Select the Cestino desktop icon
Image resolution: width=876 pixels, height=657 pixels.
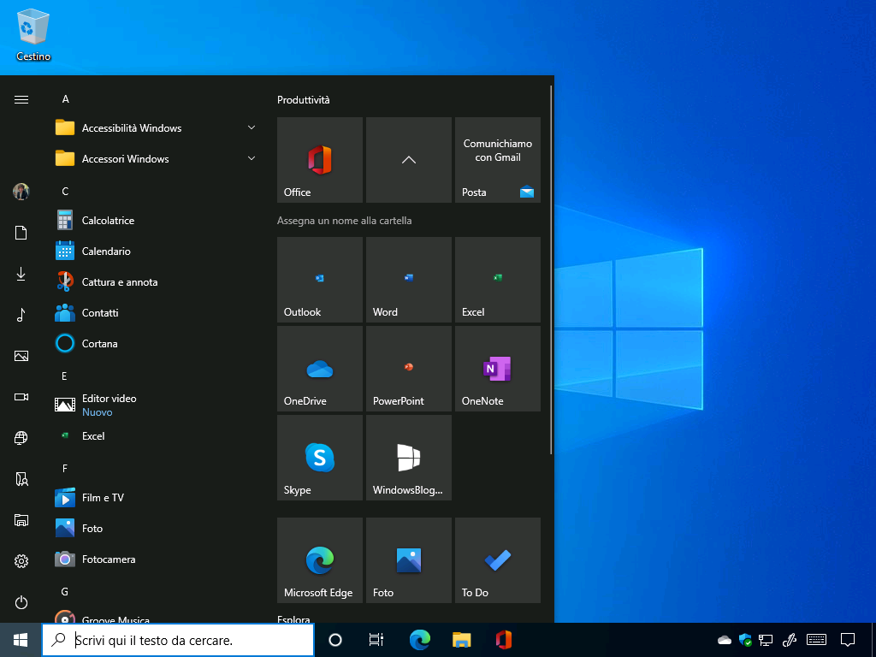coord(33,34)
